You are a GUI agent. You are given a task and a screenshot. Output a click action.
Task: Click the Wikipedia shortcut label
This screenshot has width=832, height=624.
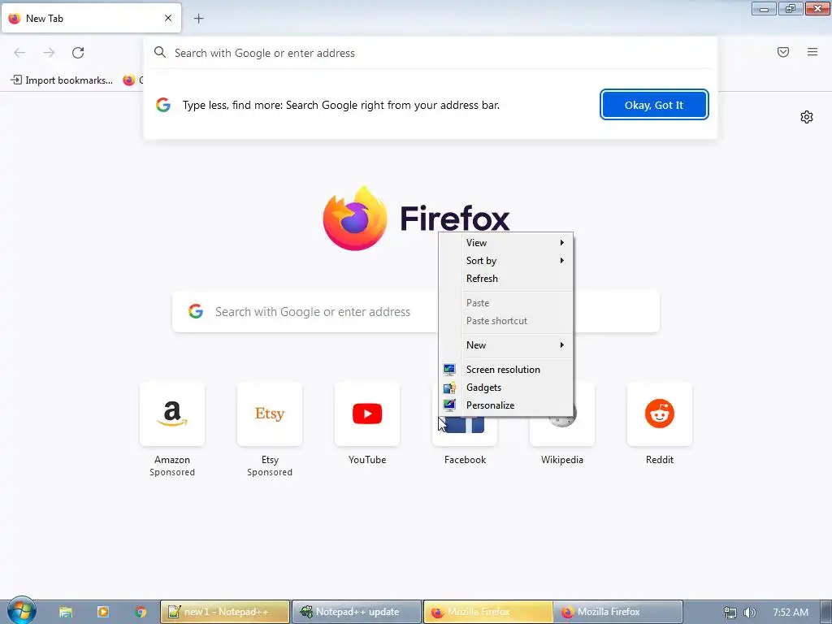(x=562, y=460)
